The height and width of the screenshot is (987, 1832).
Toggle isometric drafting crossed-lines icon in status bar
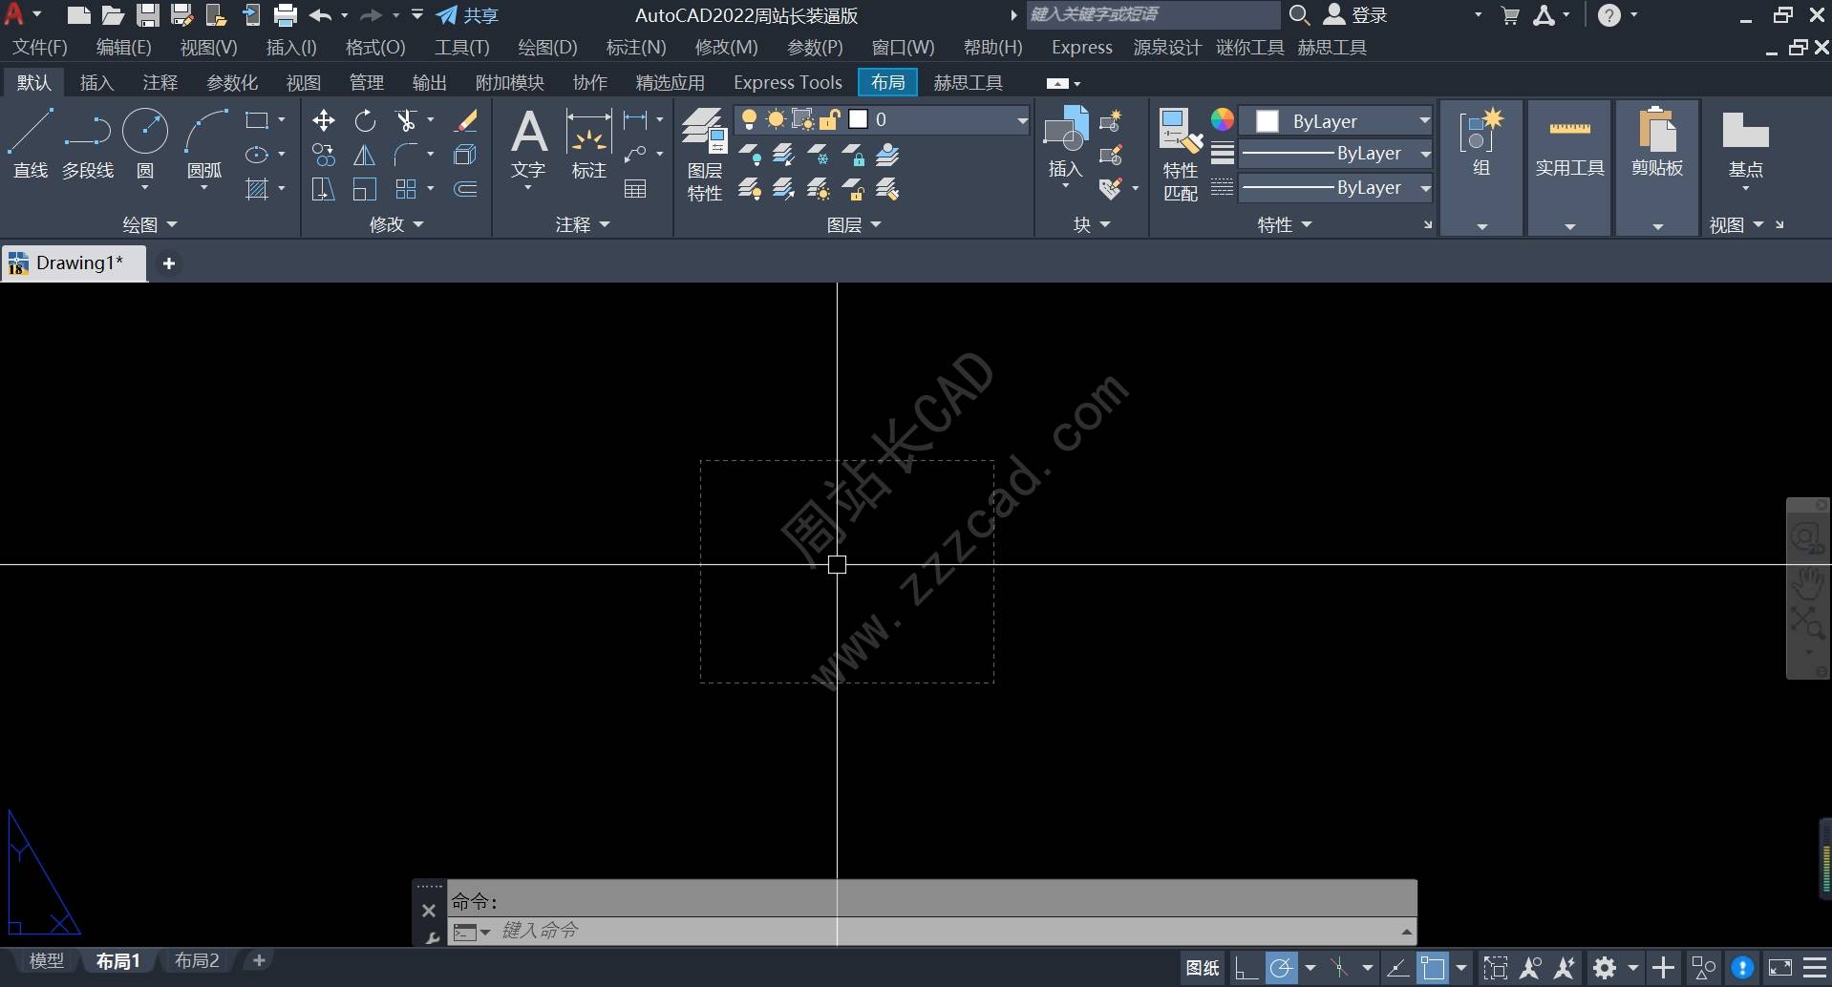(x=1340, y=968)
